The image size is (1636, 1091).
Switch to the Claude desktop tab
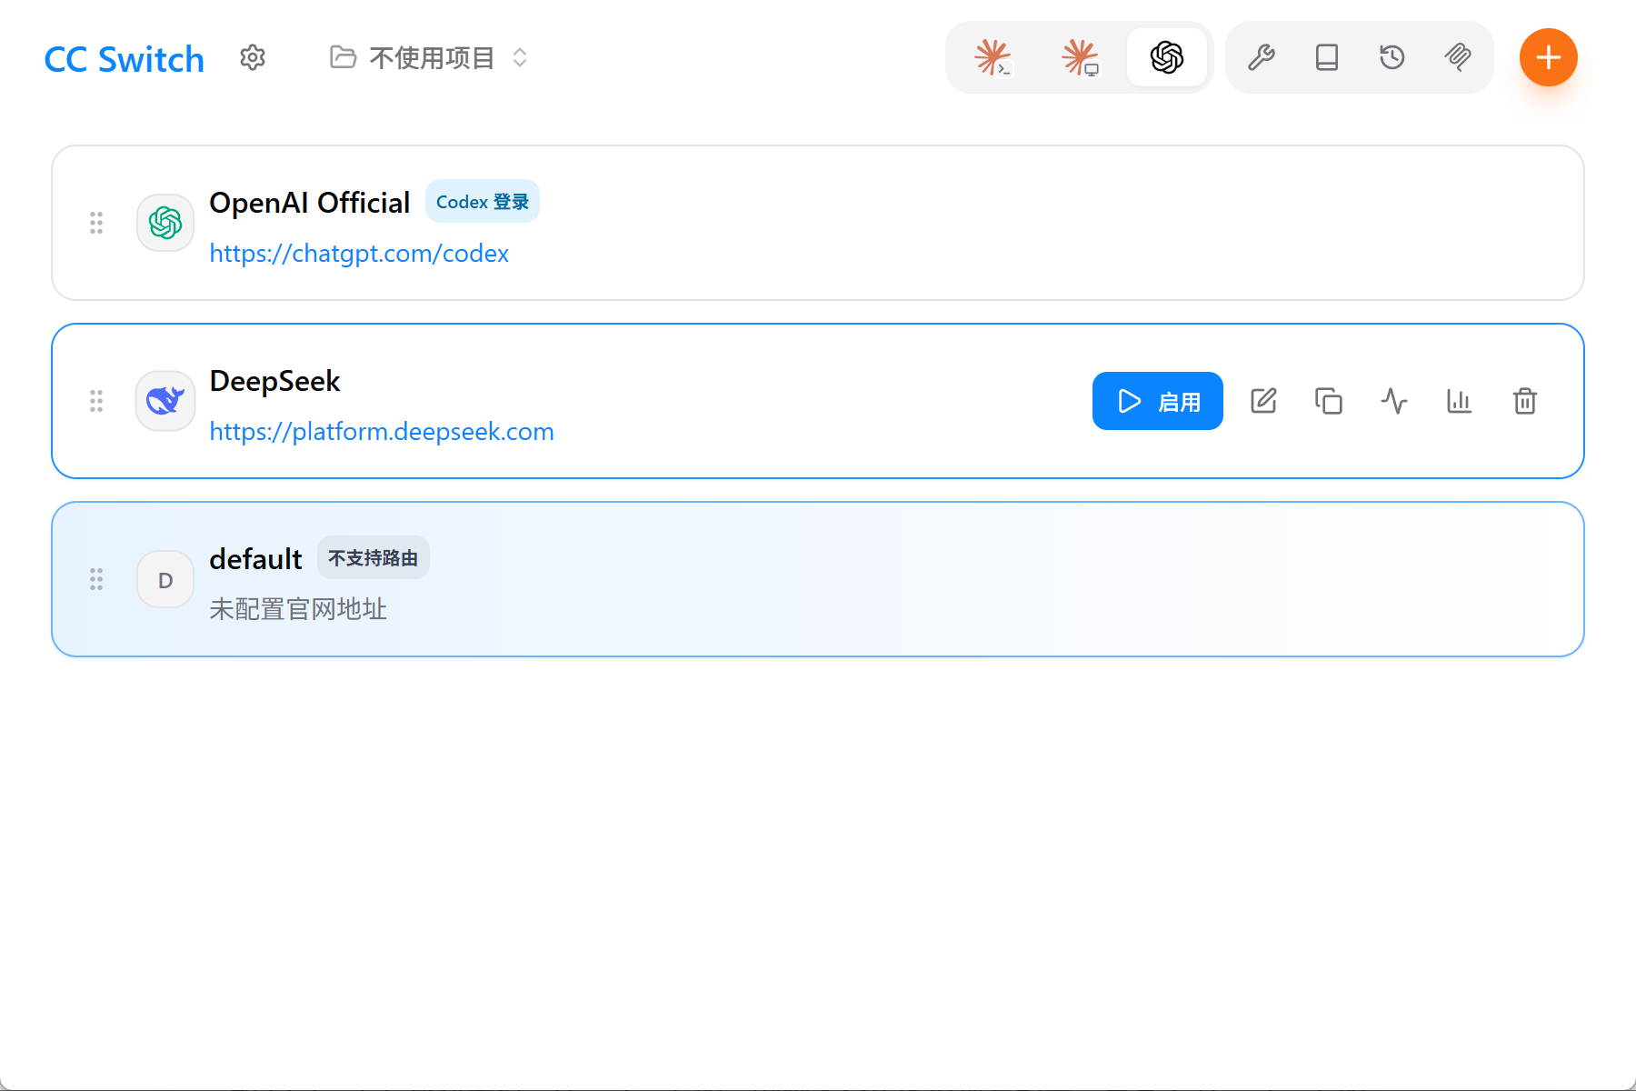(x=1080, y=57)
